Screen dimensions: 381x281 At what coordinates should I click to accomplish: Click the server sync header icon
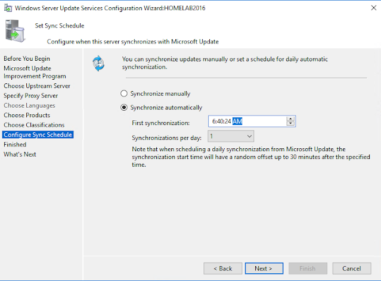point(15,31)
